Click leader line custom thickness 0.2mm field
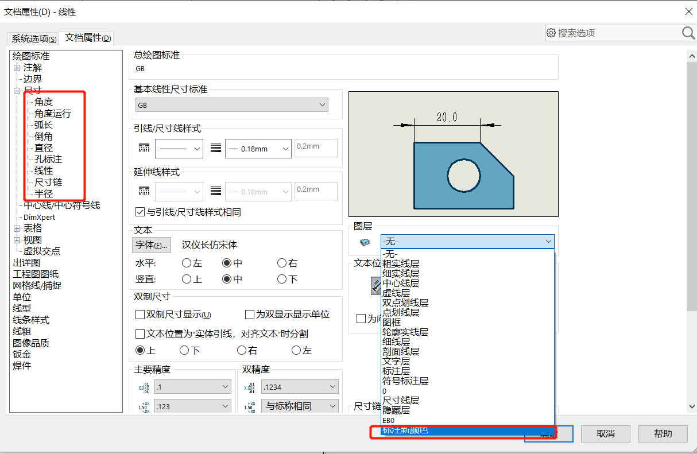 coord(316,148)
